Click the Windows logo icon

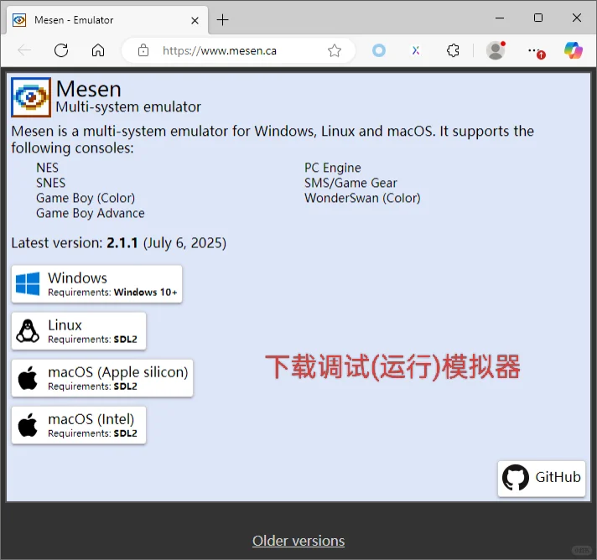click(28, 283)
